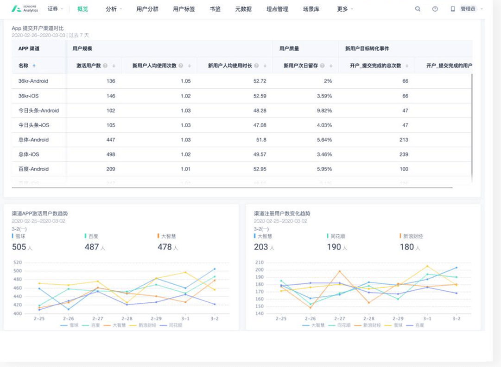Click help icon beside 新用户人均使用次数

tap(181, 66)
